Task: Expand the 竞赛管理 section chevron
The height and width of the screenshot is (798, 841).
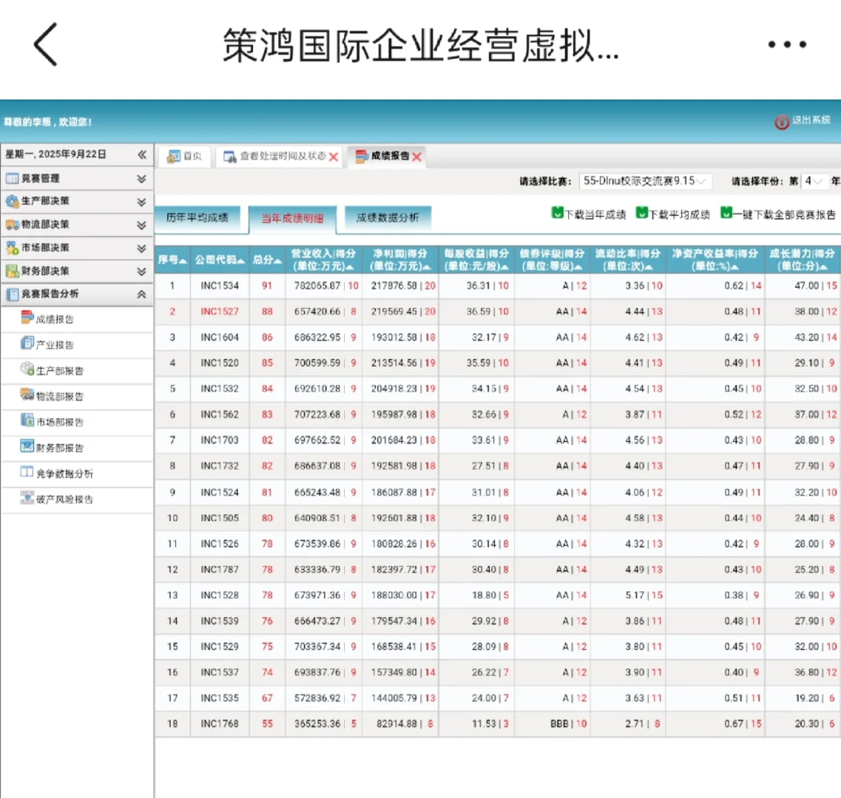Action: (141, 179)
